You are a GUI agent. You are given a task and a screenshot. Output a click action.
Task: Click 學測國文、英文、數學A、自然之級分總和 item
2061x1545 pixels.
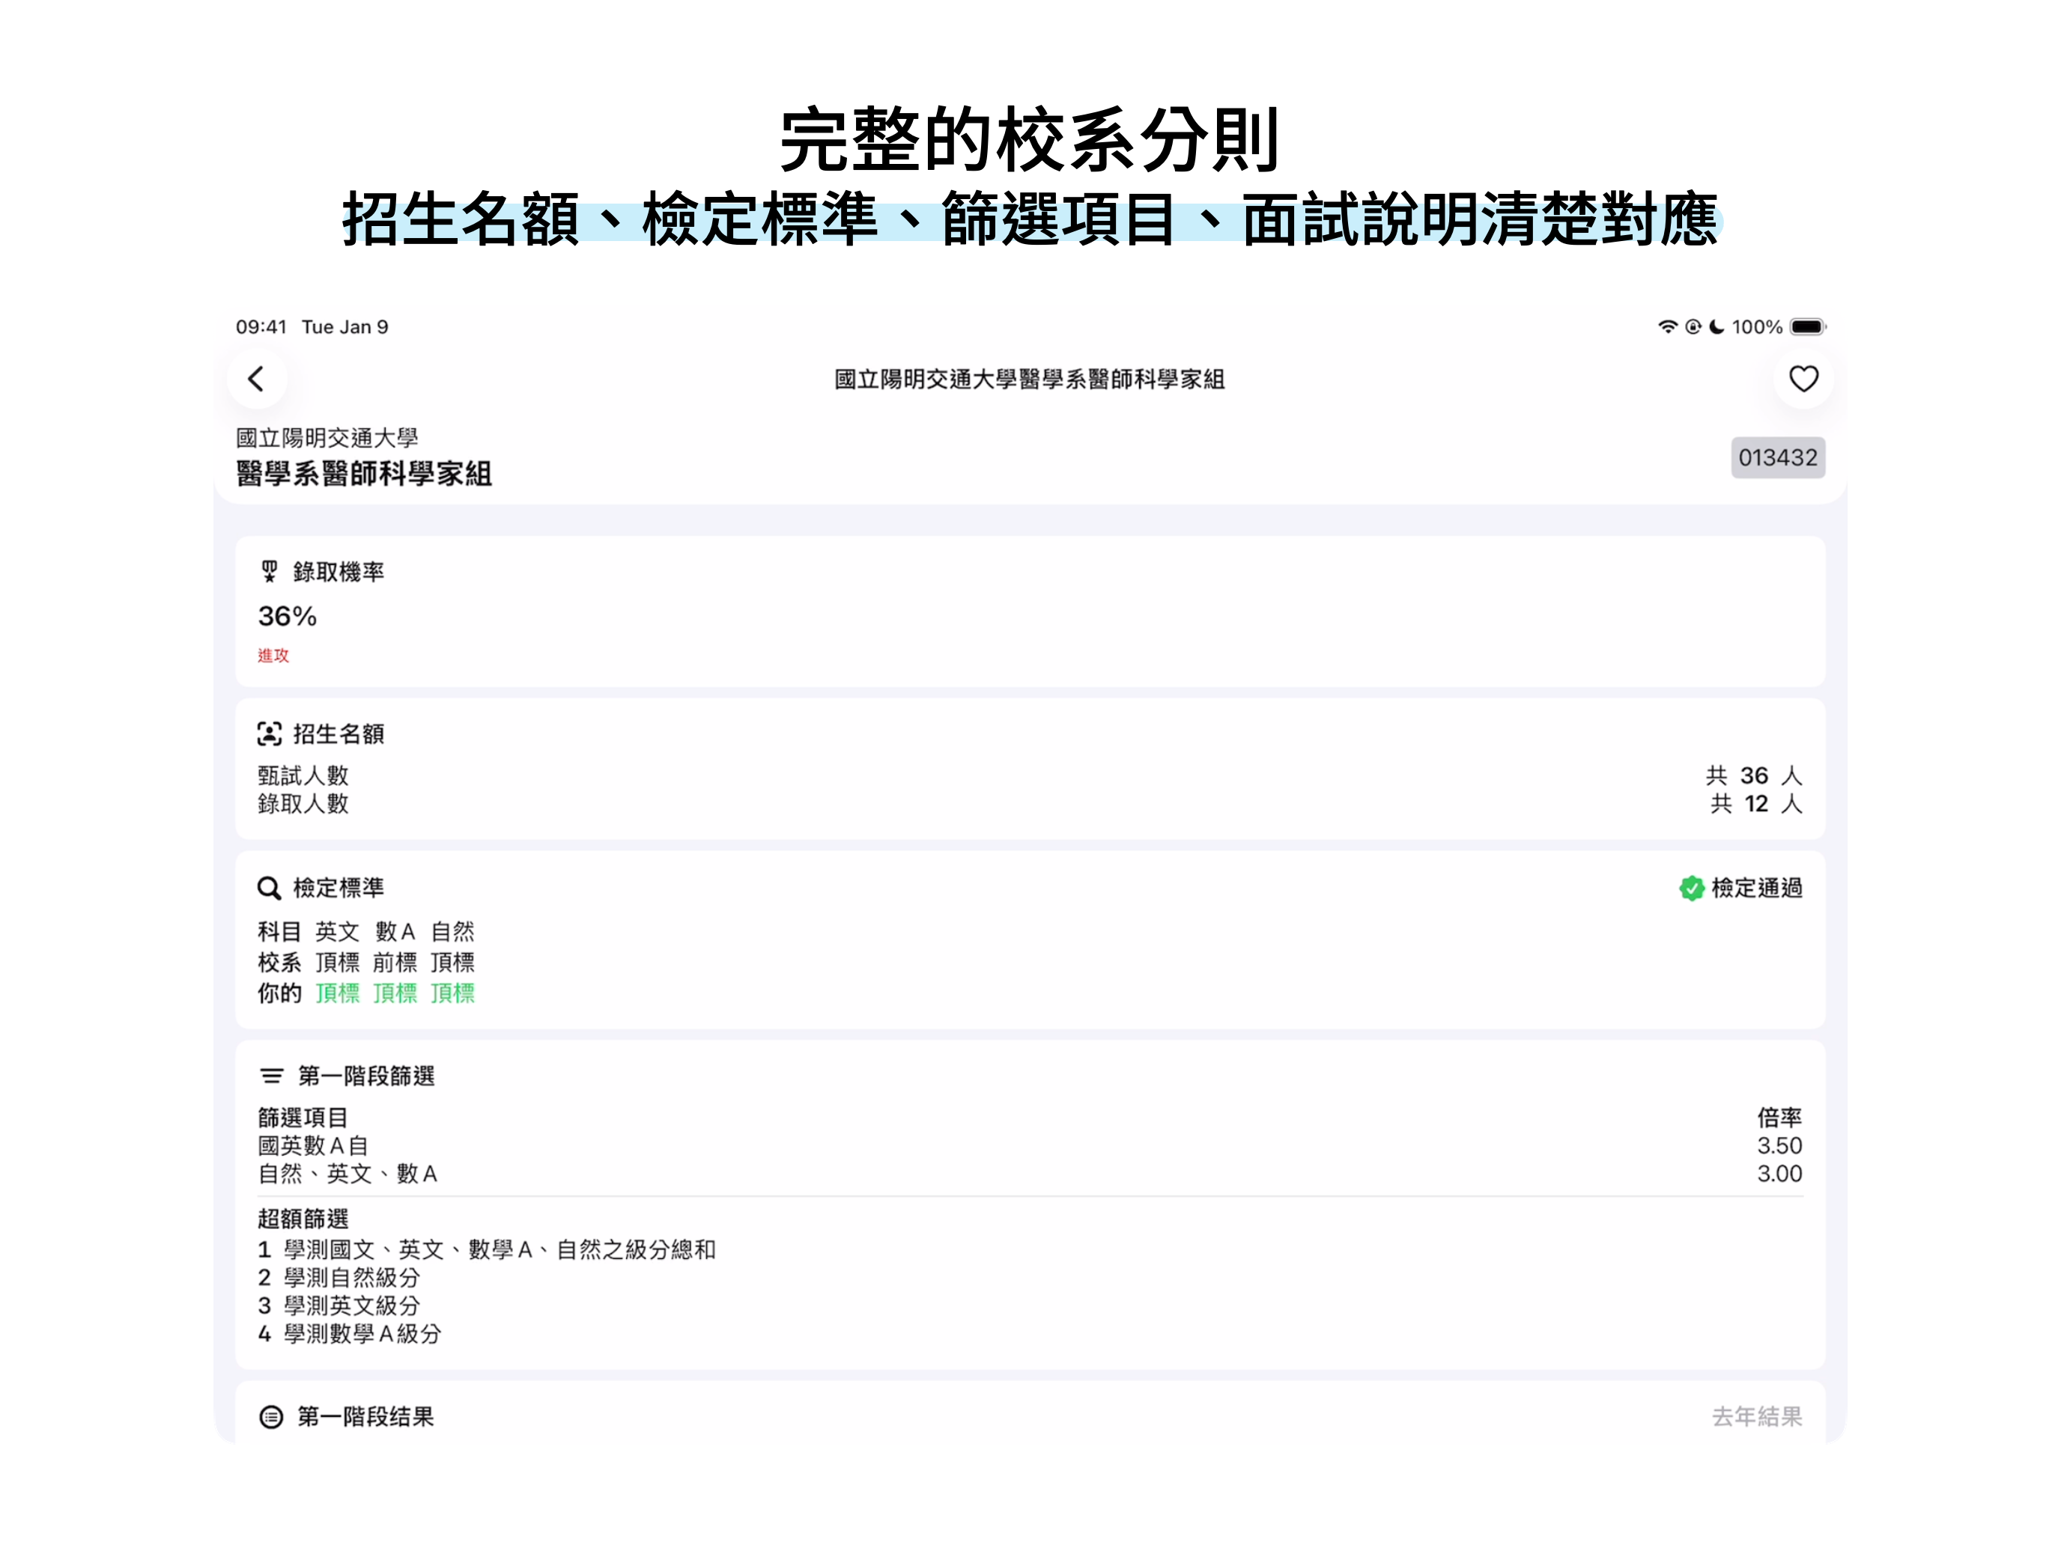[500, 1250]
